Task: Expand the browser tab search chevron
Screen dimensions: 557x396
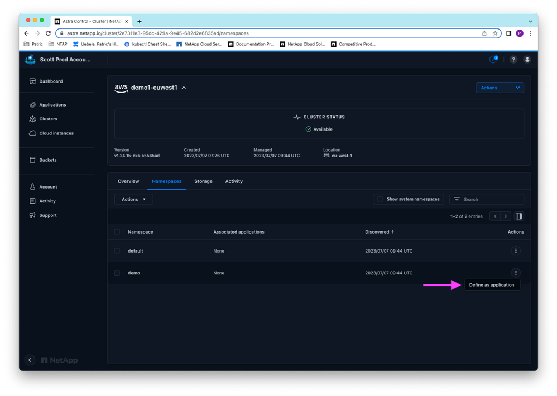Action: click(x=530, y=21)
